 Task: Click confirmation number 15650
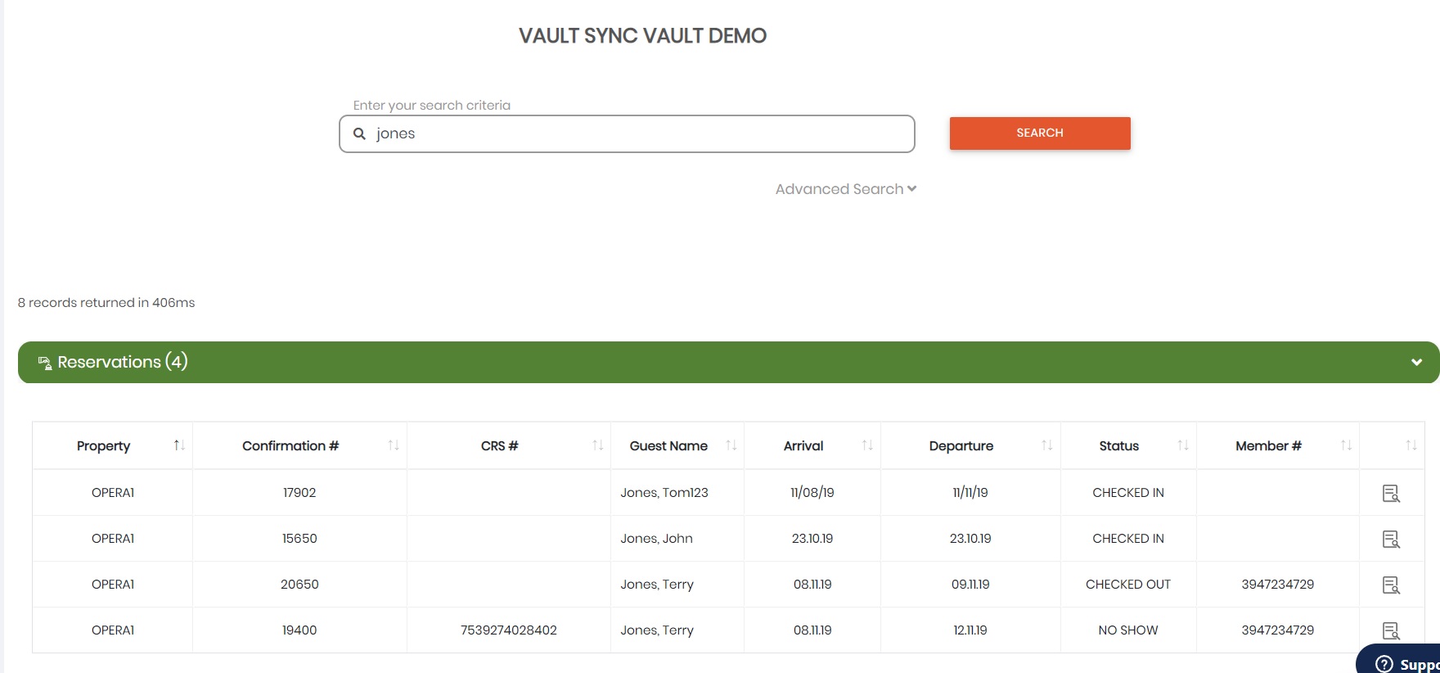coord(299,539)
